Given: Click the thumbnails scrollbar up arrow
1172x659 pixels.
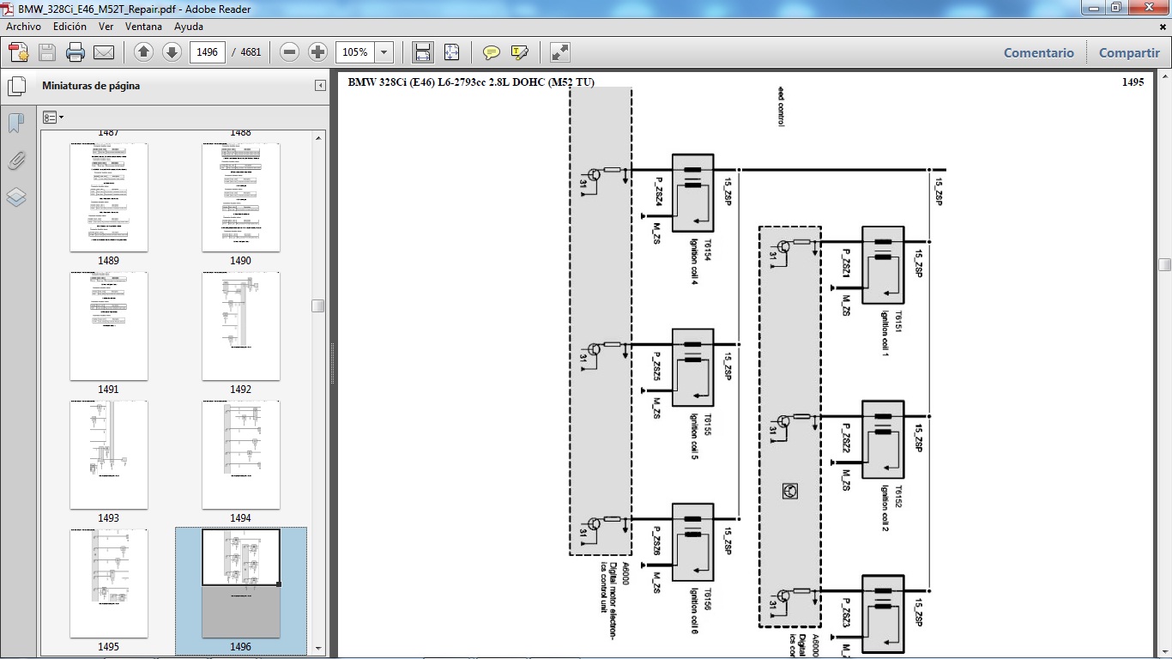Looking at the screenshot, I should [318, 136].
